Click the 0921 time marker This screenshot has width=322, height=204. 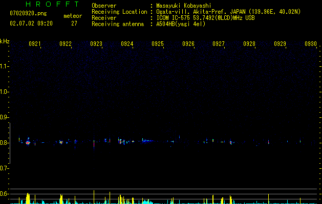[x=35, y=43]
